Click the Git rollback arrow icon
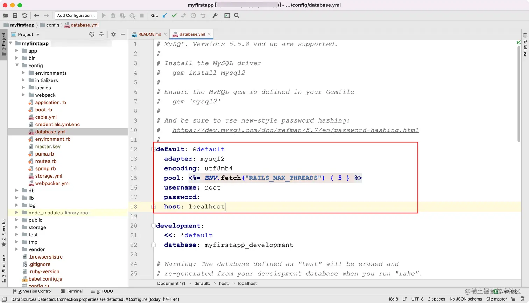 pyautogui.click(x=203, y=15)
